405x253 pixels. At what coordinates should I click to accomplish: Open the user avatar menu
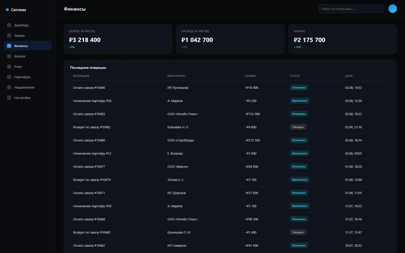tap(392, 9)
